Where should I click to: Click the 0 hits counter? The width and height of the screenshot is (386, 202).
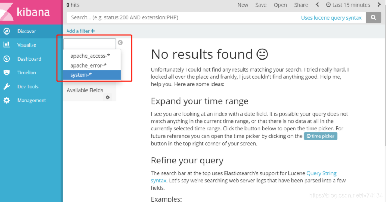(73, 5)
